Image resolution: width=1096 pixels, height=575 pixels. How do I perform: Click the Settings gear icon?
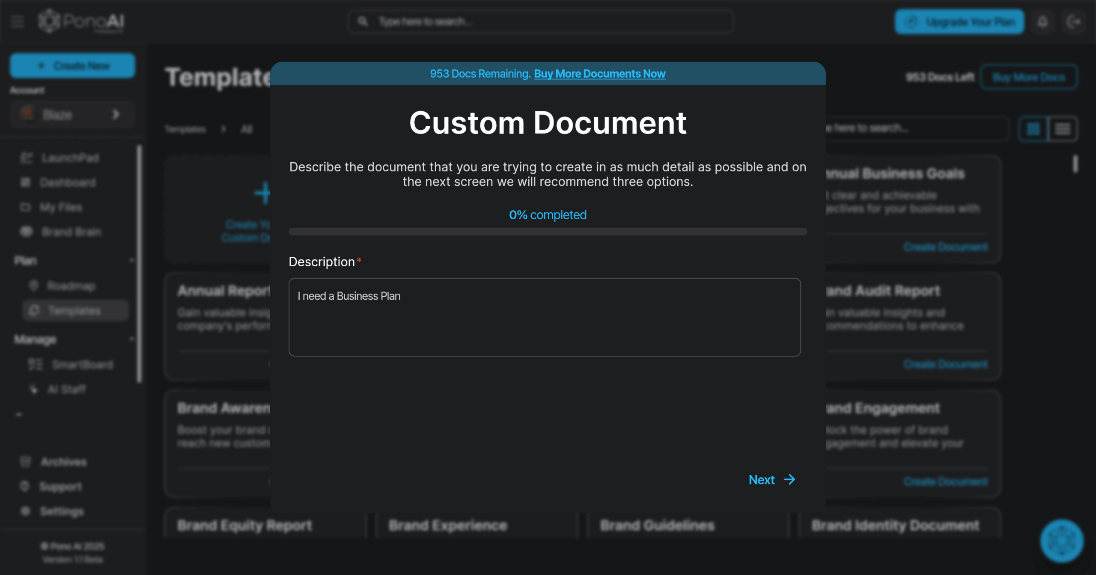click(25, 511)
